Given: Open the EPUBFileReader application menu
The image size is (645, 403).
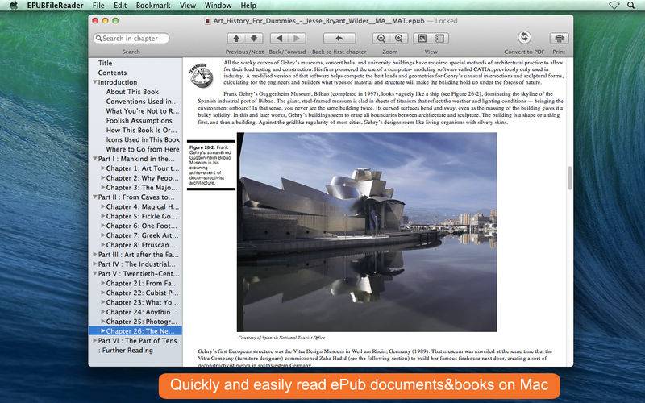Looking at the screenshot, I should (x=55, y=6).
